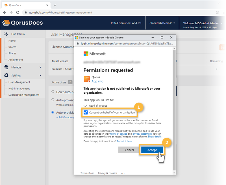
Task: Click the Manage cloud icon
Action: tap(6, 67)
